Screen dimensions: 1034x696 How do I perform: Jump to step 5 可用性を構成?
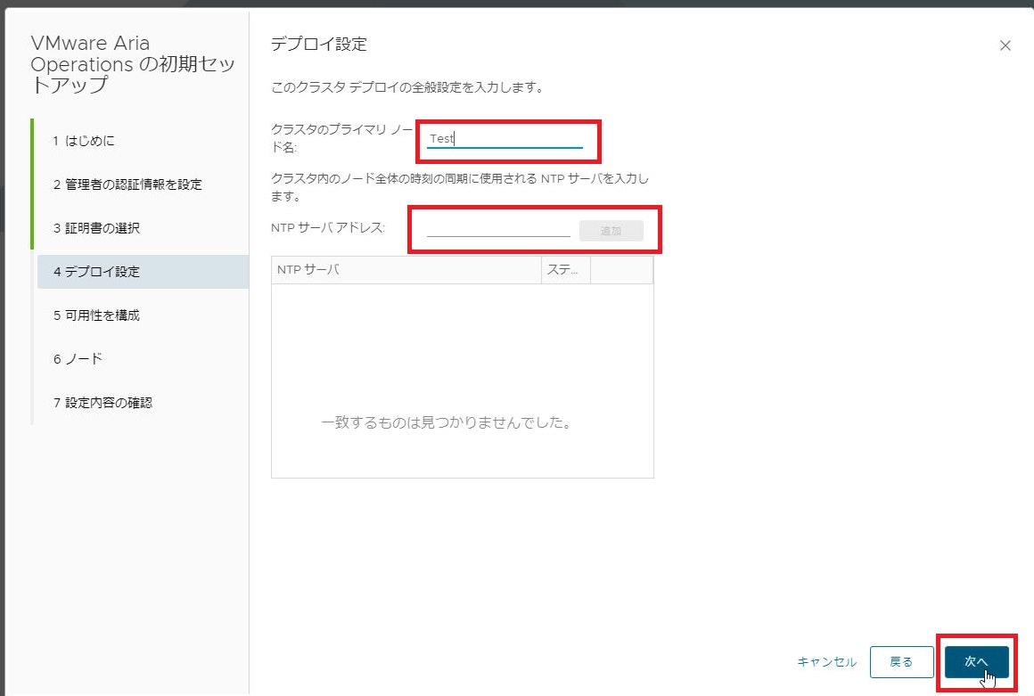(97, 315)
